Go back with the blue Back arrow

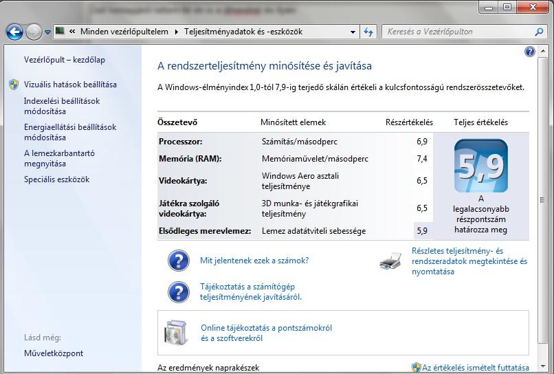(x=14, y=32)
